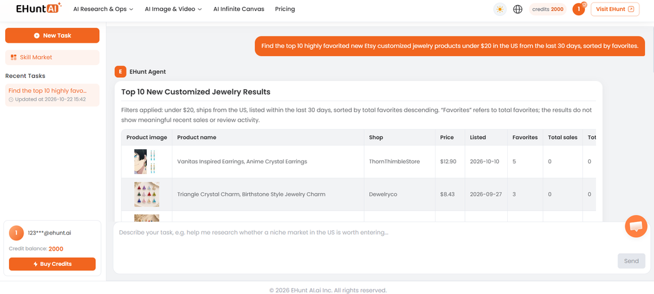This screenshot has width=654, height=294.
Task: Click the Visit EHunt button
Action: pos(615,9)
